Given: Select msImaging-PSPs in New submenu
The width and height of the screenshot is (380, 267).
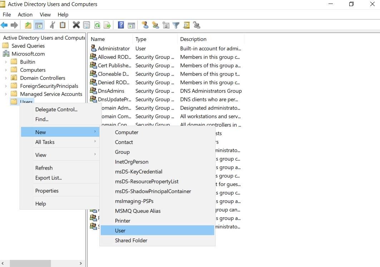Looking at the screenshot, I should (157, 201).
